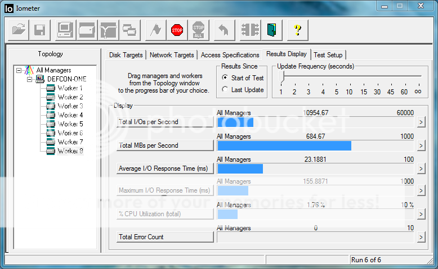The width and height of the screenshot is (438, 269).
Task: Click the arrow beside Total Error Count bar
Action: coord(420,237)
